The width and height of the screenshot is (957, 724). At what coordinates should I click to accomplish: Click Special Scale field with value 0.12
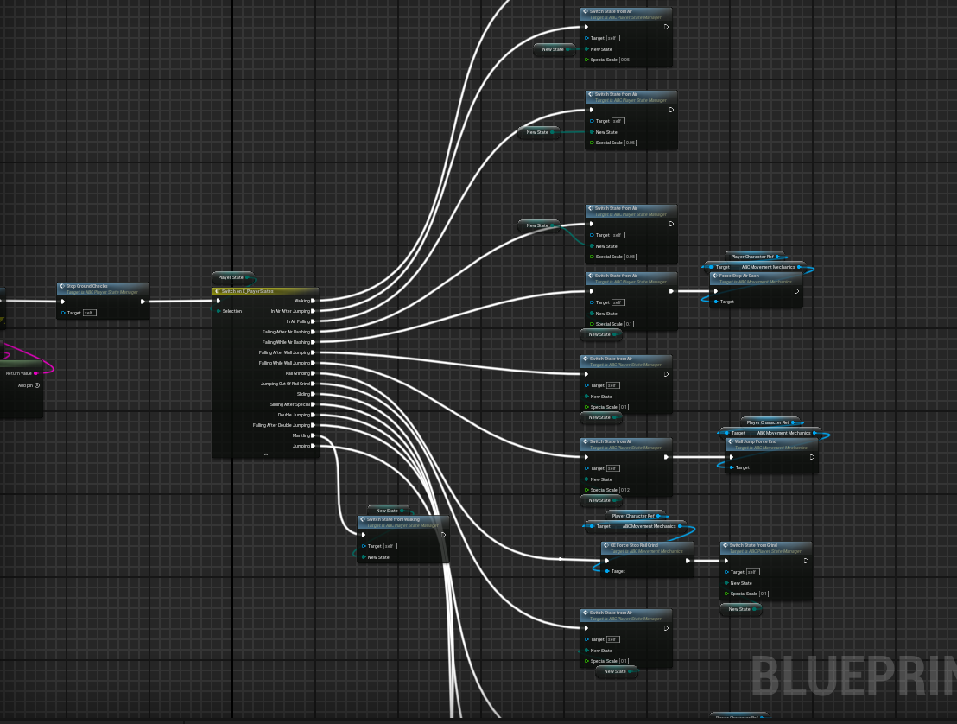tap(625, 490)
